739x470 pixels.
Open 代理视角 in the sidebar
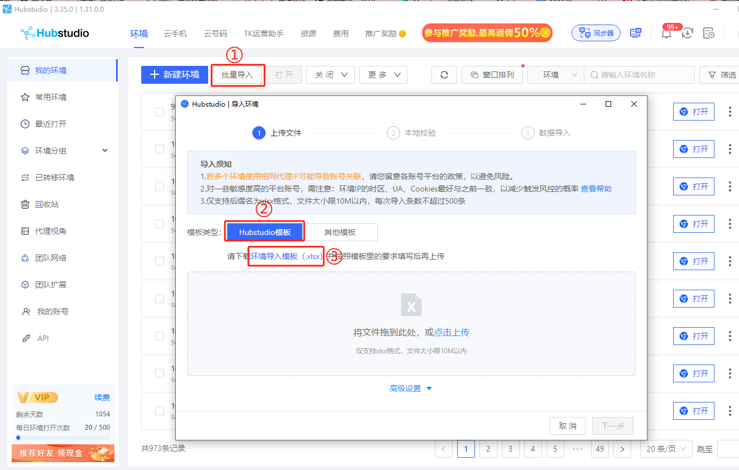(61, 231)
